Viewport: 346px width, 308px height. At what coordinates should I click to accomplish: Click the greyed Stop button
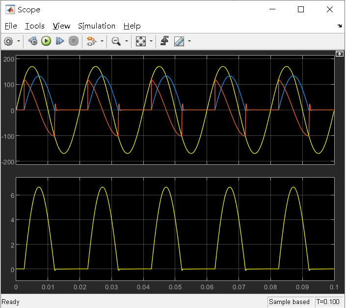(74, 41)
